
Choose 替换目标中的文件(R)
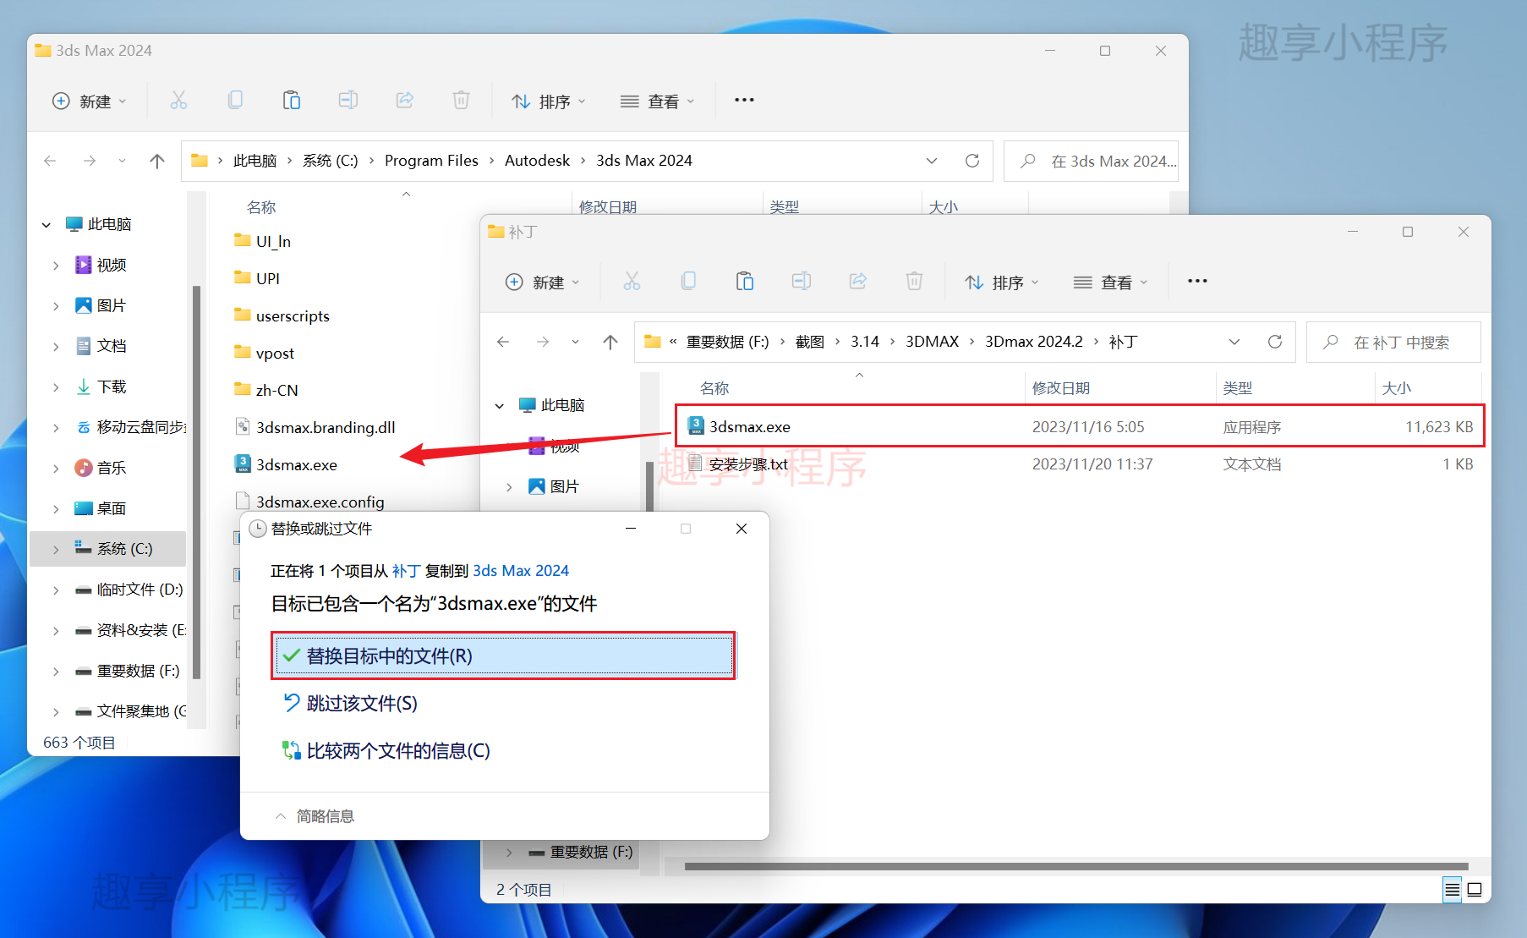pyautogui.click(x=503, y=656)
